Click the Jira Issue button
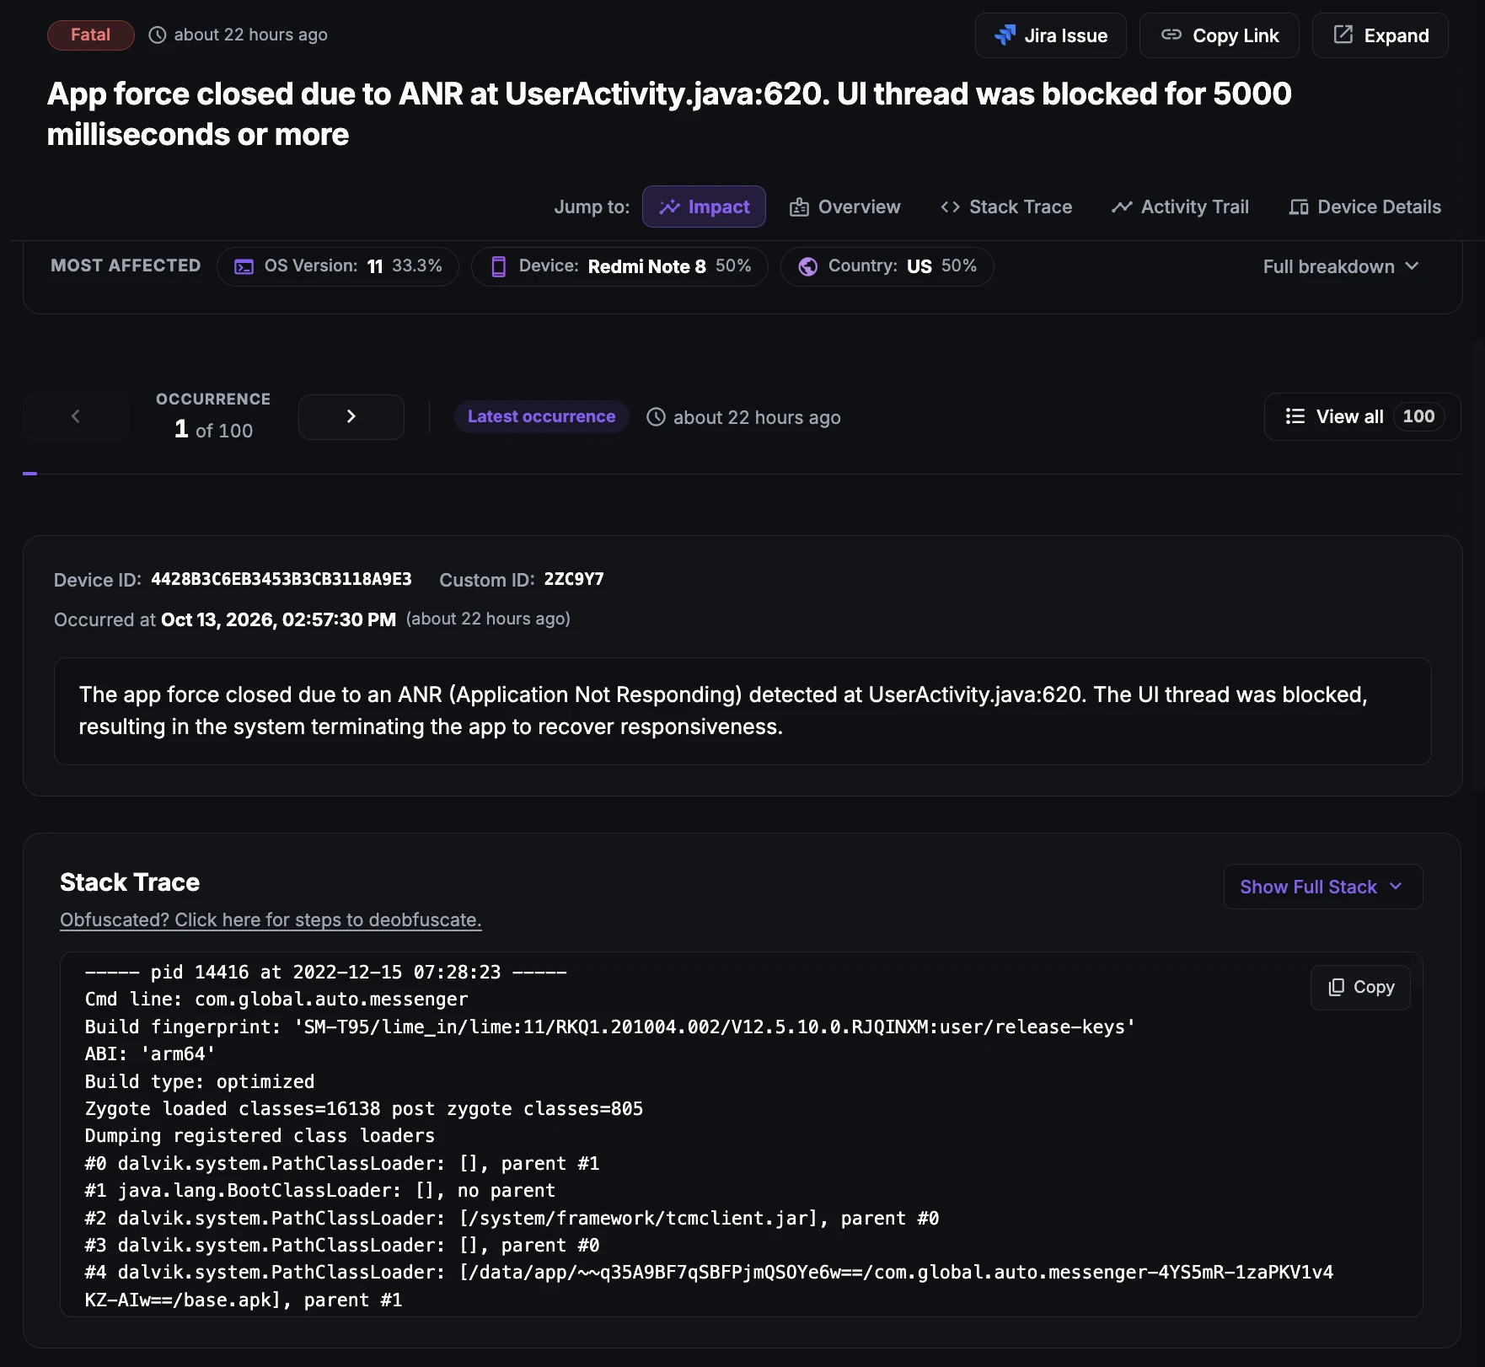Image resolution: width=1485 pixels, height=1367 pixels. [1050, 35]
